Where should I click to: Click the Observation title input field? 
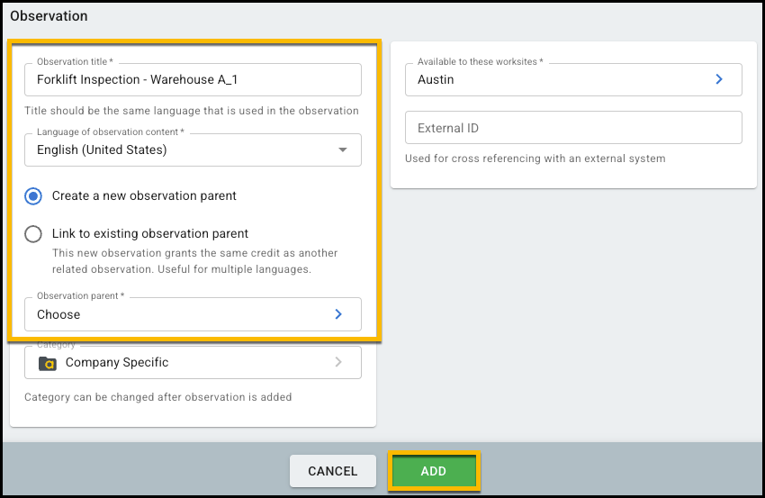[193, 79]
